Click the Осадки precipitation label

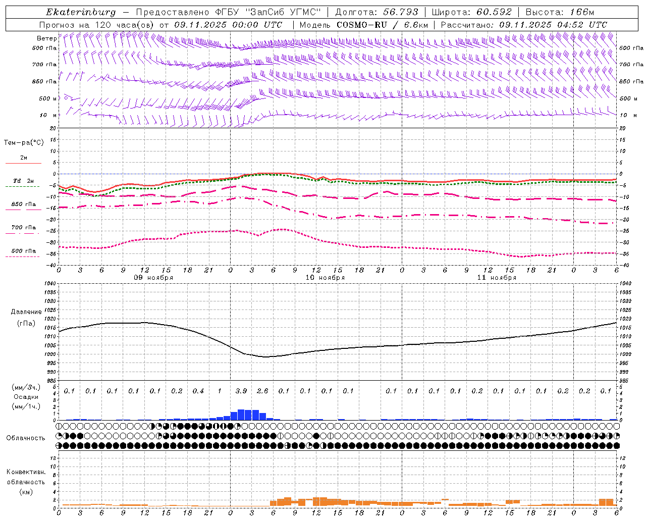tap(26, 397)
